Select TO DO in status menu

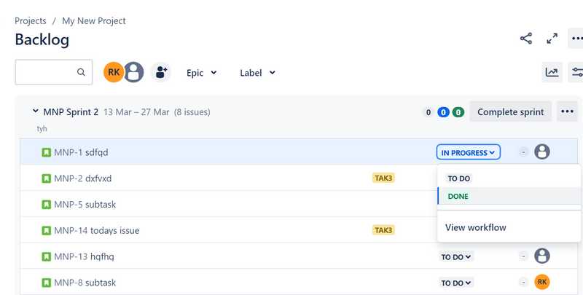coord(459,178)
